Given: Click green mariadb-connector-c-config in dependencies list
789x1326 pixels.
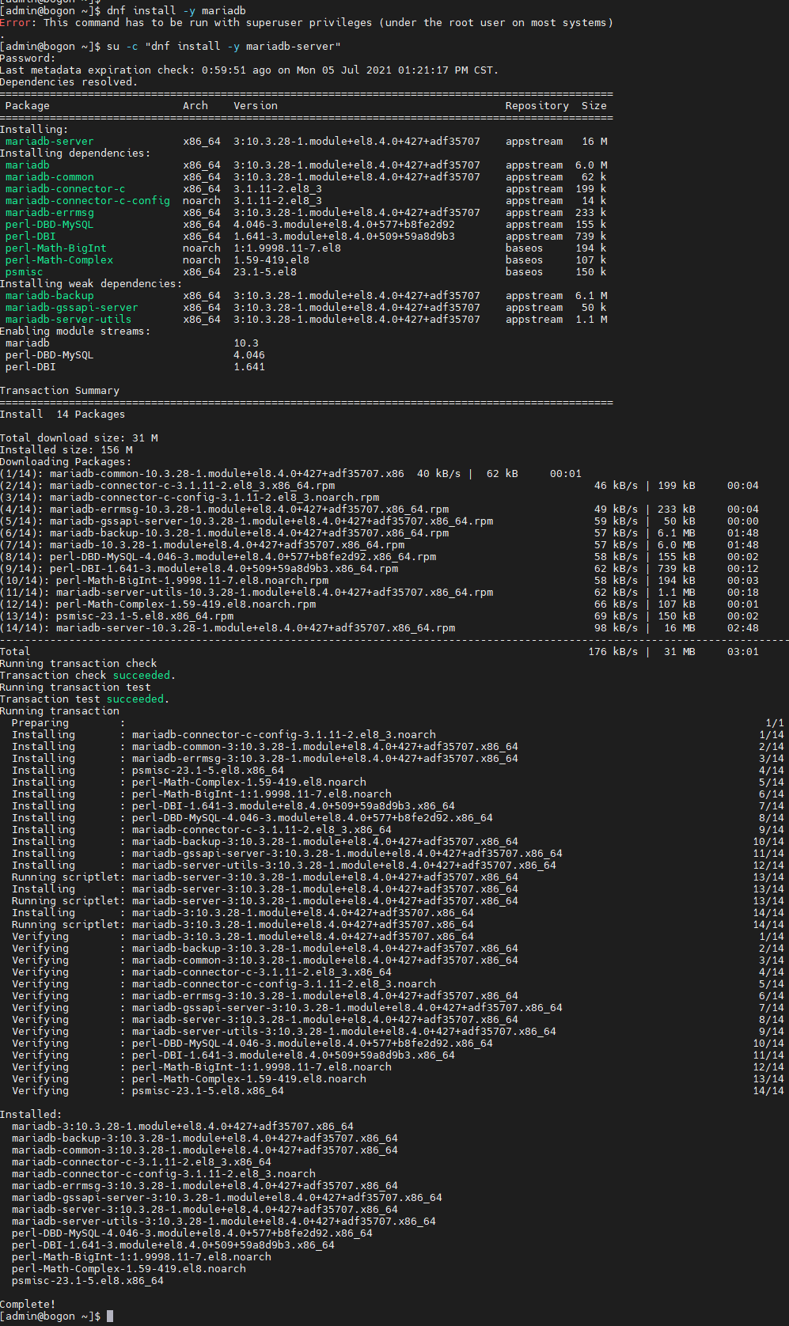Looking at the screenshot, I should pyautogui.click(x=87, y=201).
